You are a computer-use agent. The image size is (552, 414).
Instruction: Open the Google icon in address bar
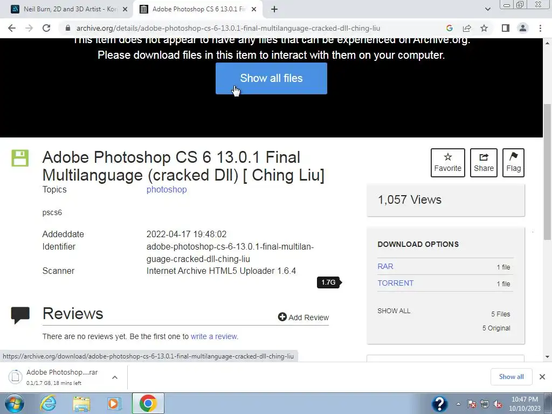[449, 28]
